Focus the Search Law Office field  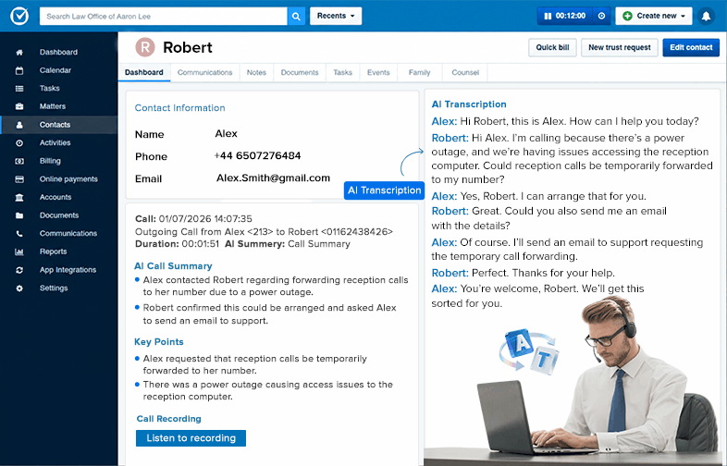[x=163, y=17]
